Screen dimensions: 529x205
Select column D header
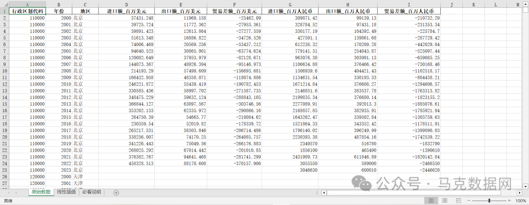(x=126, y=5)
